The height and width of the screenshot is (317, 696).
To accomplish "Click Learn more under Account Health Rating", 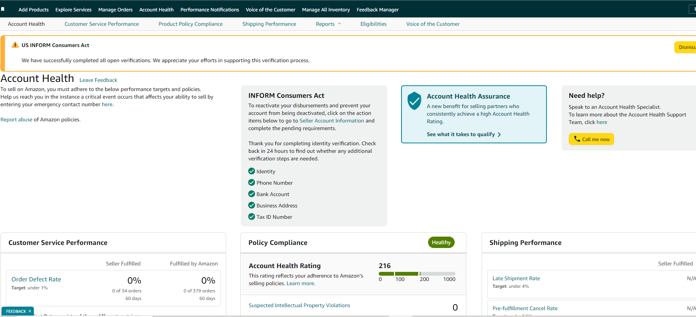I will [x=300, y=283].
